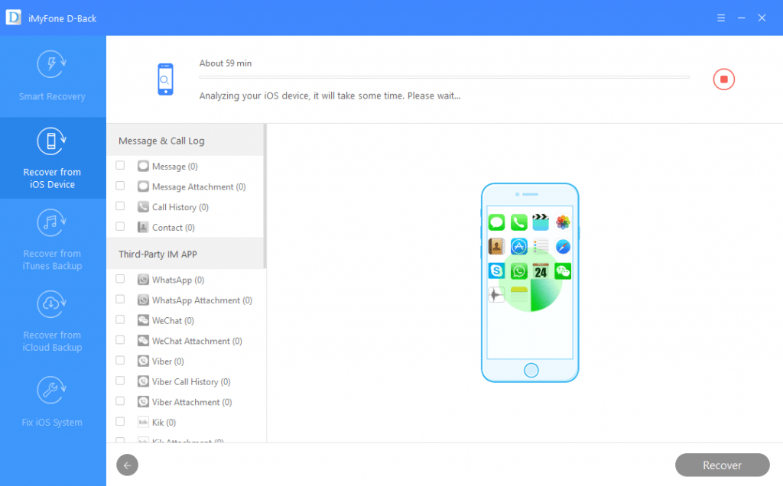783x486 pixels.
Task: Click the Calendar 24 icon on phone
Action: point(541,271)
